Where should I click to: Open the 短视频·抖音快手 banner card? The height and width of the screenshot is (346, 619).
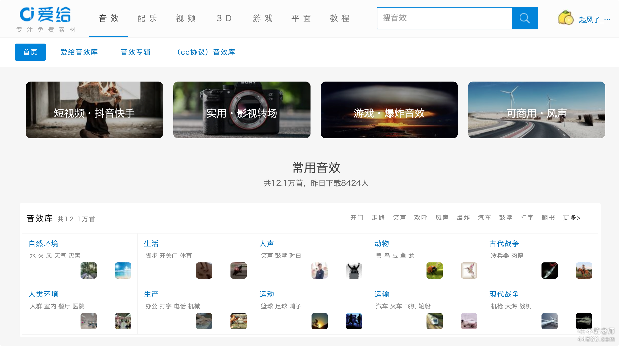tap(94, 110)
